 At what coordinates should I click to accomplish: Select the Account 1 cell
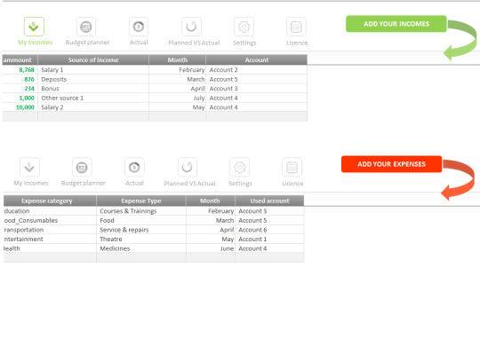(269, 239)
